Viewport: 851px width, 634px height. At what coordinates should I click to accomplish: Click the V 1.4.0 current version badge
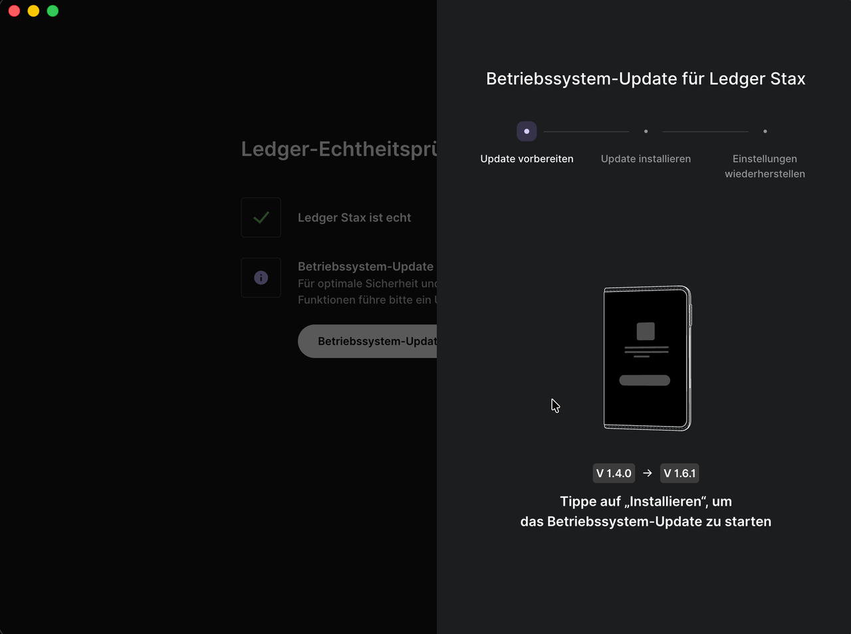click(x=614, y=473)
